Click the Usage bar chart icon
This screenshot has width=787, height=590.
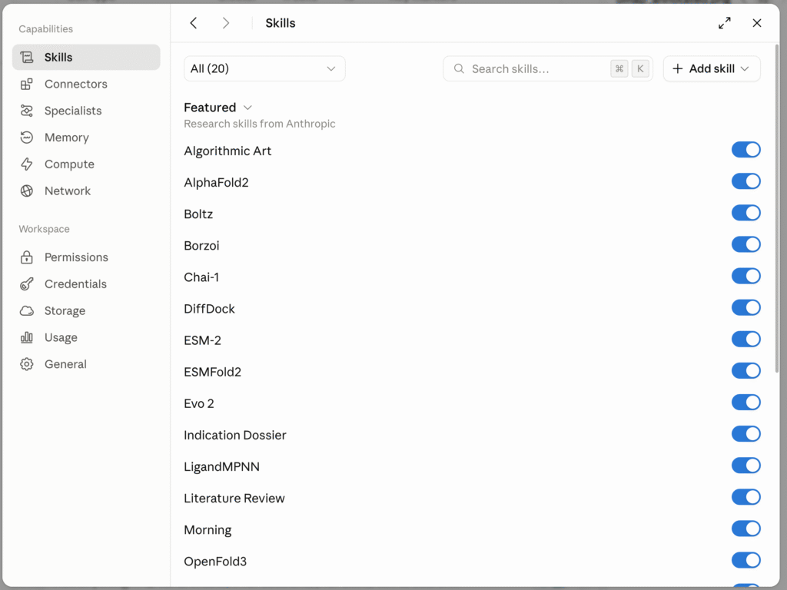click(27, 337)
